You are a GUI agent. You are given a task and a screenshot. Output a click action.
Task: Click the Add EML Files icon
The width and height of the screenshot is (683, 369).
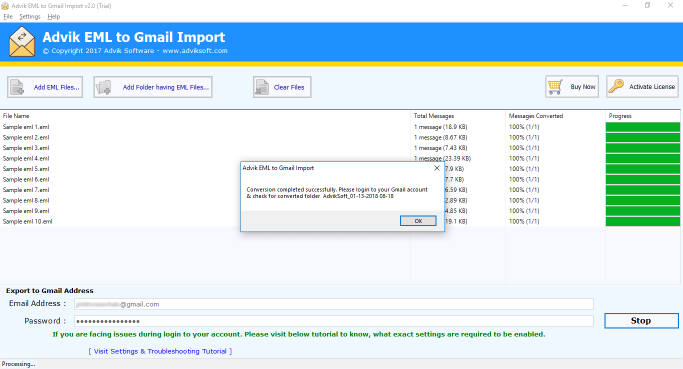17,87
